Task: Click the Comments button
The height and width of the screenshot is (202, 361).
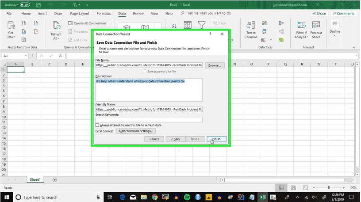Action: (x=343, y=13)
